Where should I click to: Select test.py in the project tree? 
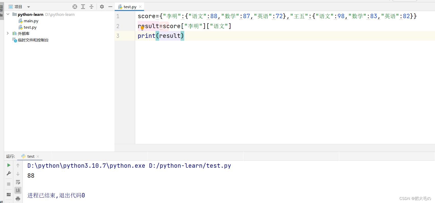coord(30,27)
